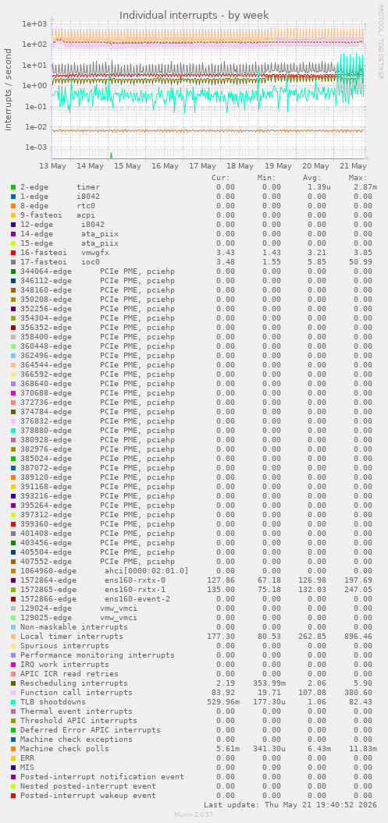
Task: Click the red swatch beside 16-fasteoi vmwgfx
Action: pos(12,253)
